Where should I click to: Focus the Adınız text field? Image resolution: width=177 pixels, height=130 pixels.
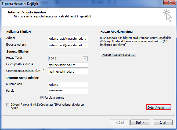coord(68,39)
